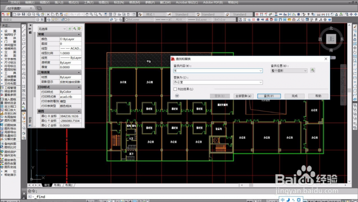The height and width of the screenshot is (202, 358).
Task: Click the 线型比例 1.0000 value field
Action: tap(70, 53)
